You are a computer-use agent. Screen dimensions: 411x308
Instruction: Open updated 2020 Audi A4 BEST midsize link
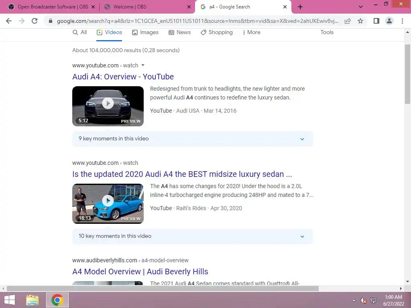[182, 174]
